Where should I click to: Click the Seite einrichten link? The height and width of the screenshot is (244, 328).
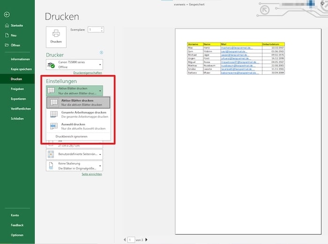[x=92, y=174]
